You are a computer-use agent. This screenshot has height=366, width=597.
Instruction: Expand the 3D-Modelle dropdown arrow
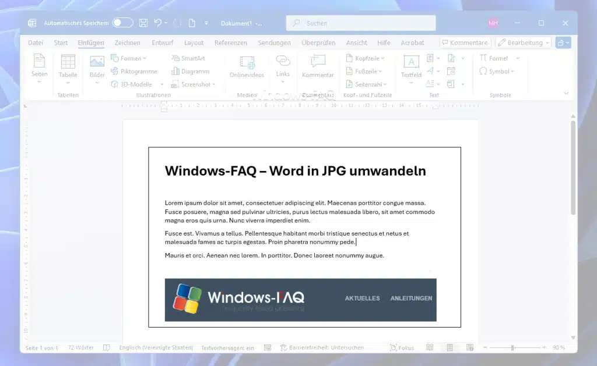tap(162, 84)
